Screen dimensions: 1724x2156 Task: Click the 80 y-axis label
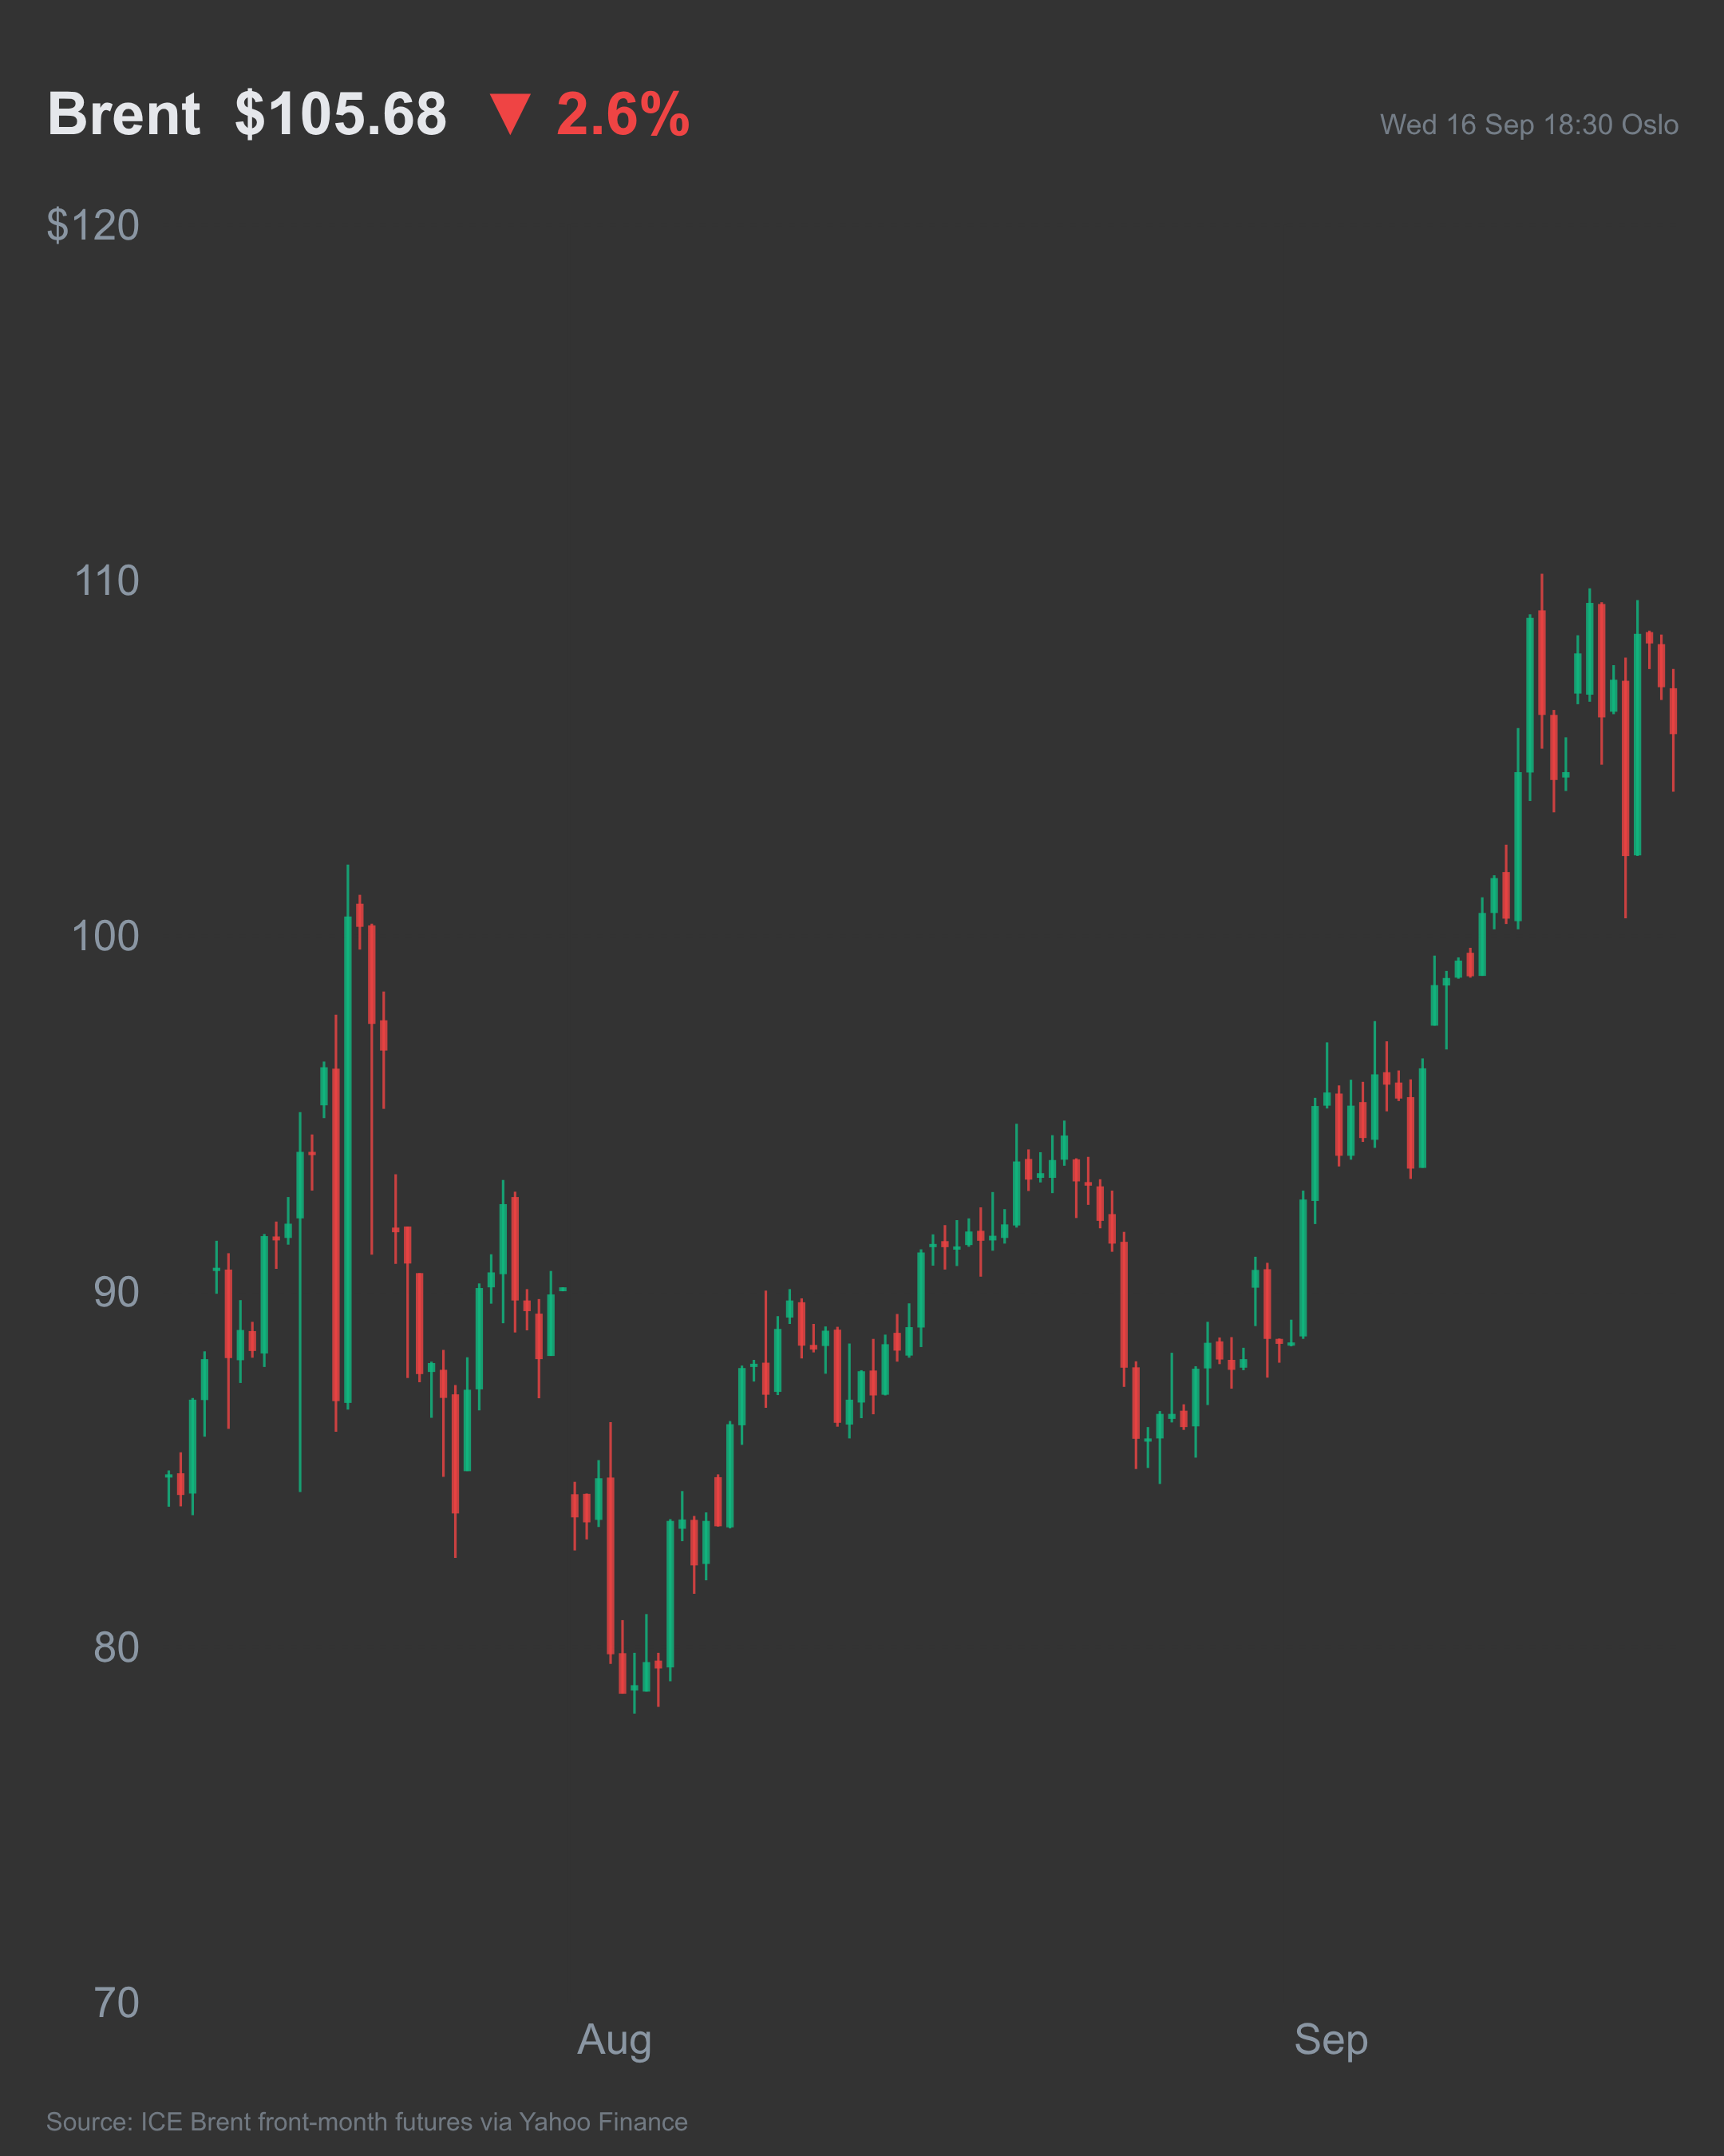(x=116, y=1647)
